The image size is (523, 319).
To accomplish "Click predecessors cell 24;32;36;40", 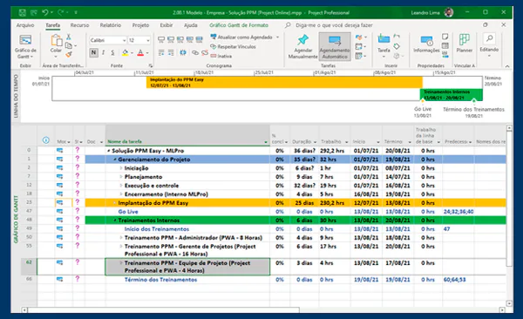I will [x=458, y=212].
